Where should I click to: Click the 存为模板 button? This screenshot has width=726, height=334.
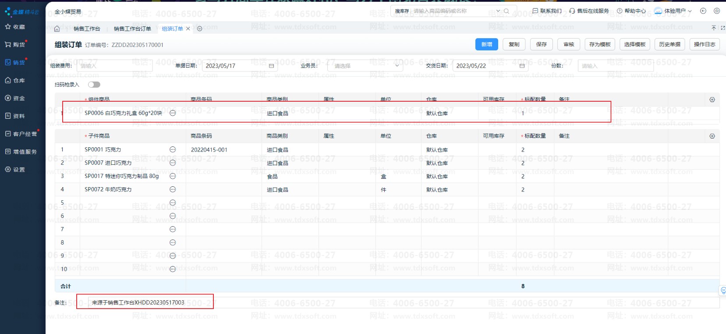(599, 44)
